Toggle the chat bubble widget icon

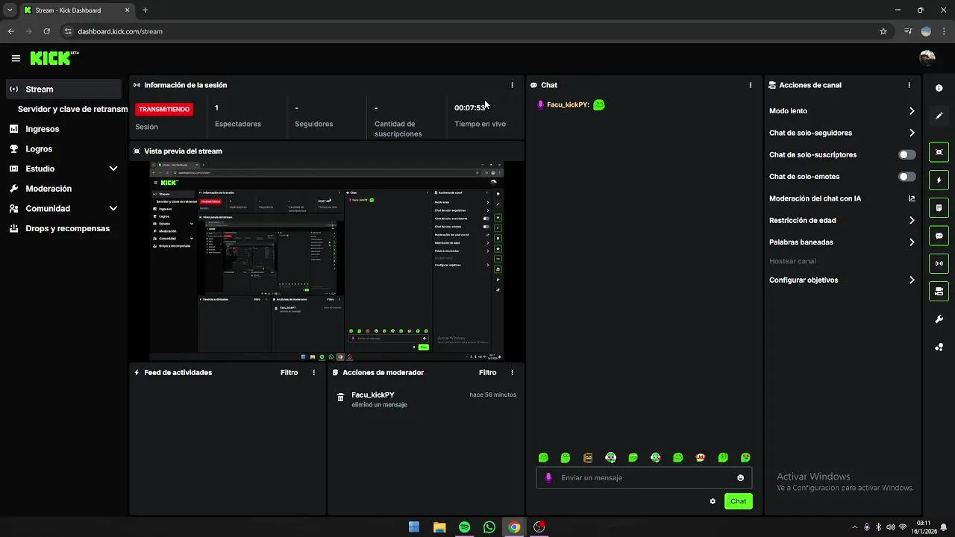click(x=939, y=236)
